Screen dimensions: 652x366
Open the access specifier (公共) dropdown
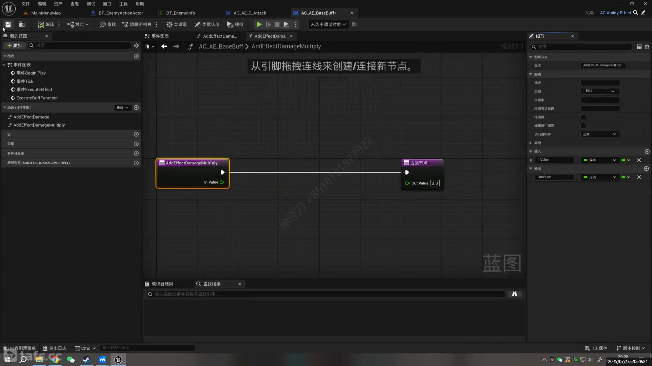pos(600,134)
